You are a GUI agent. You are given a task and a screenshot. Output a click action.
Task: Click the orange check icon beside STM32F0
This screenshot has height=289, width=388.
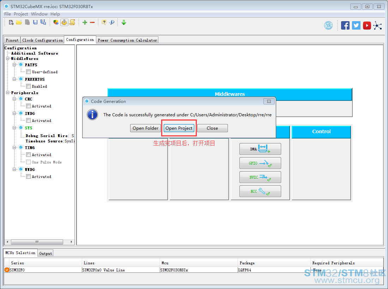coord(7,270)
